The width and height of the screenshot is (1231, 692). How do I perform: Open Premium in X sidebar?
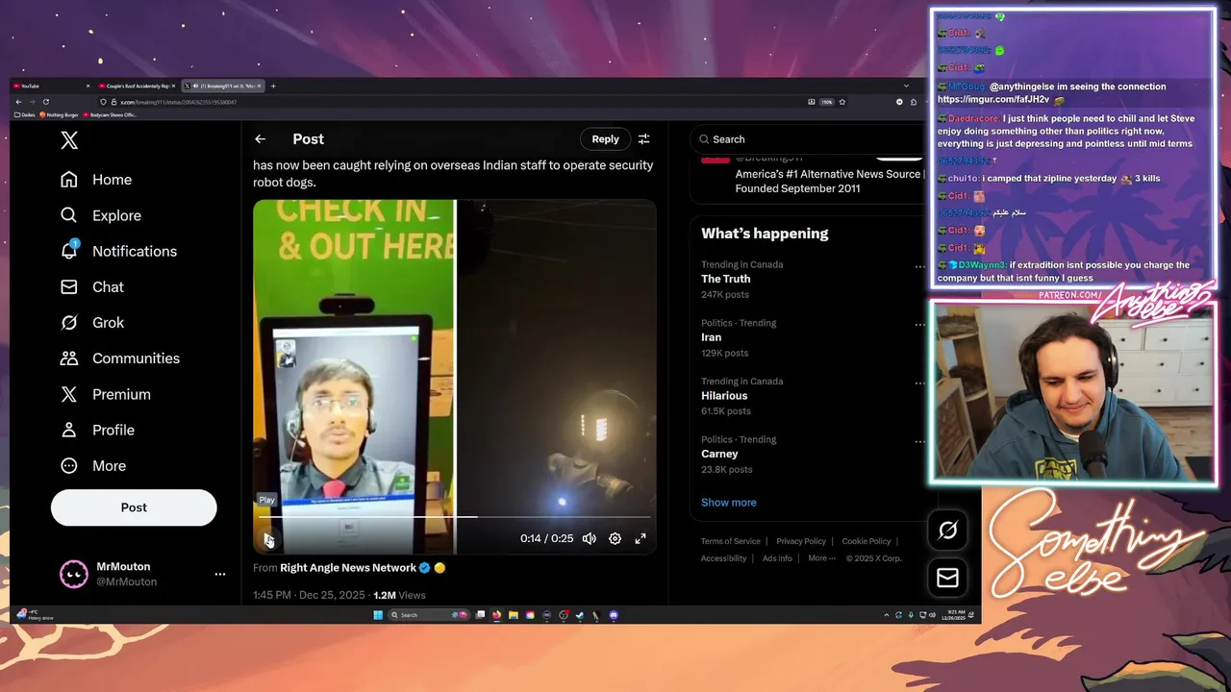coord(106,394)
